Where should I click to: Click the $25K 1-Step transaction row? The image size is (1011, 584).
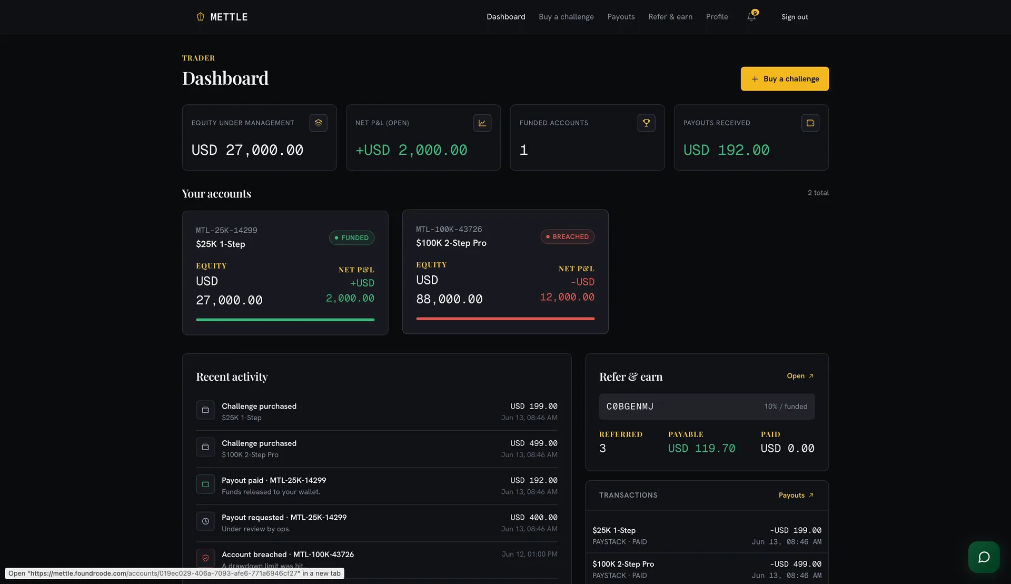(707, 536)
